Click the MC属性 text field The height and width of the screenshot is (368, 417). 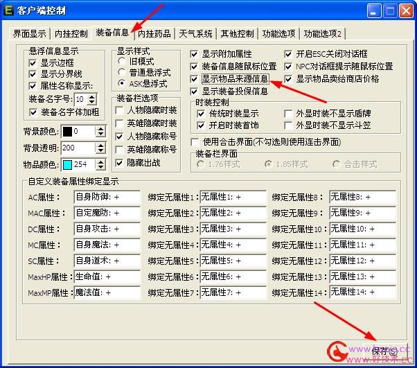pos(107,245)
